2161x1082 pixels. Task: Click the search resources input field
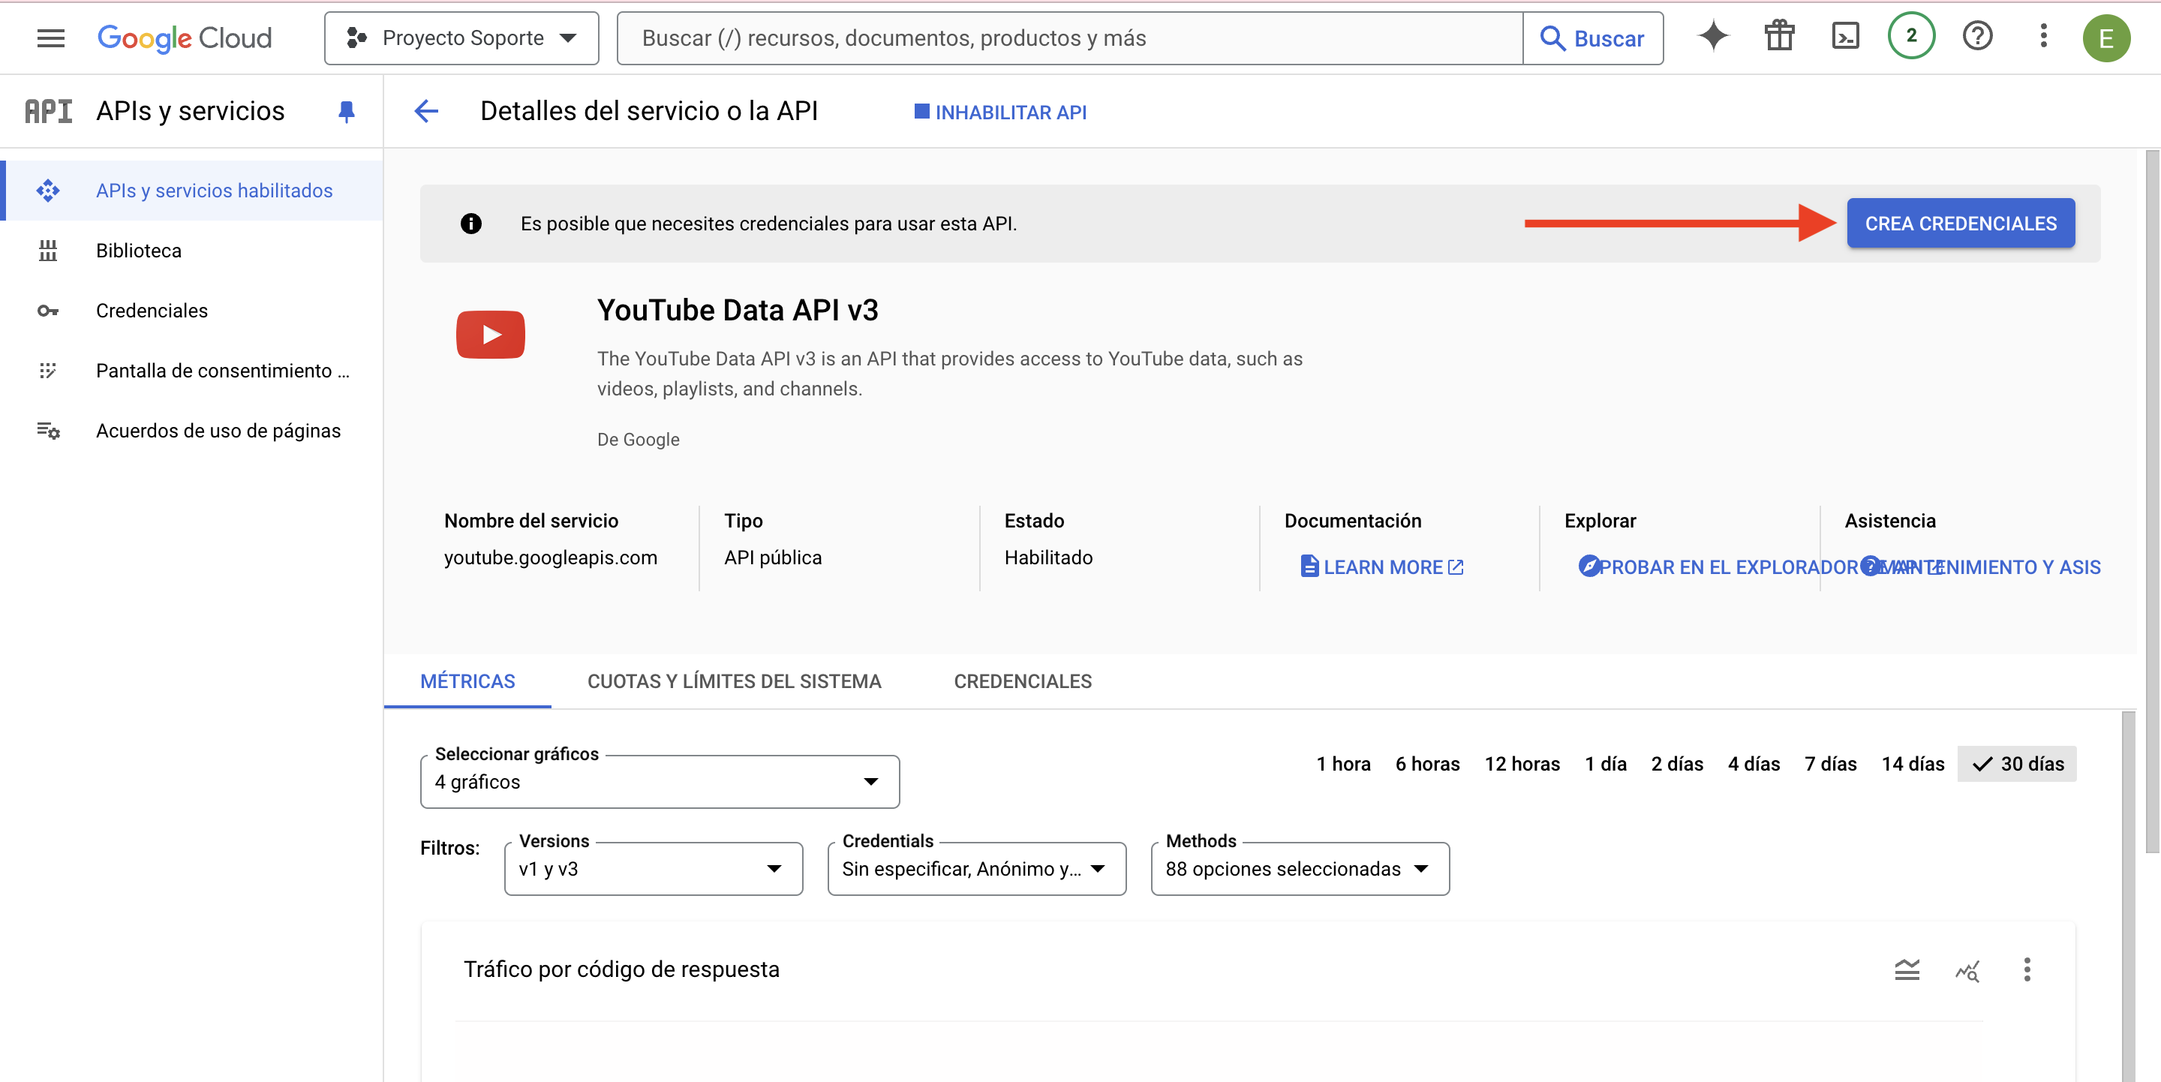point(1069,38)
